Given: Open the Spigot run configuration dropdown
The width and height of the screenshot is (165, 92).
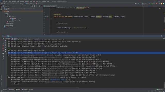Looking at the screenshot, I should 144,4.
